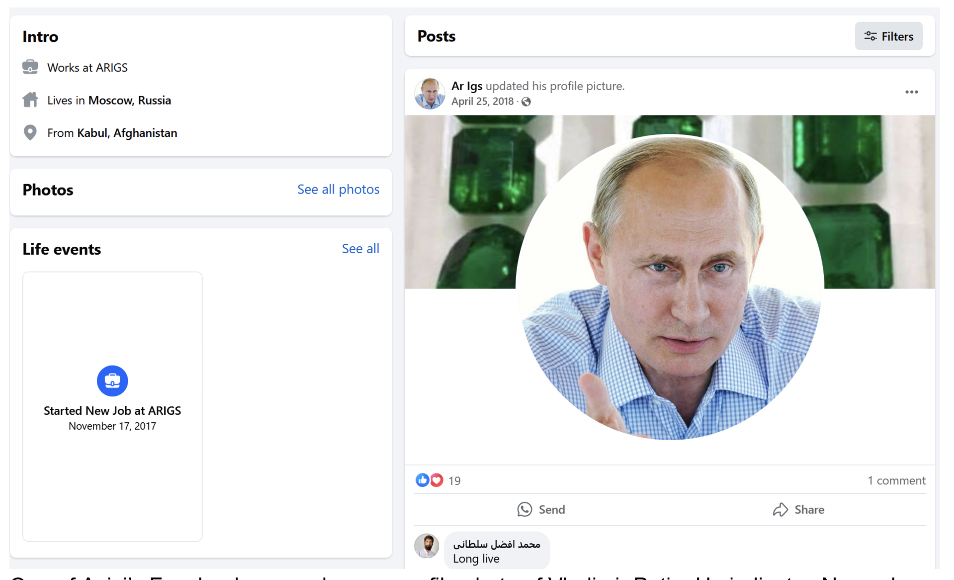Viewport: 954px width, 580px height.
Task: Open the See all photos link
Action: pos(338,189)
